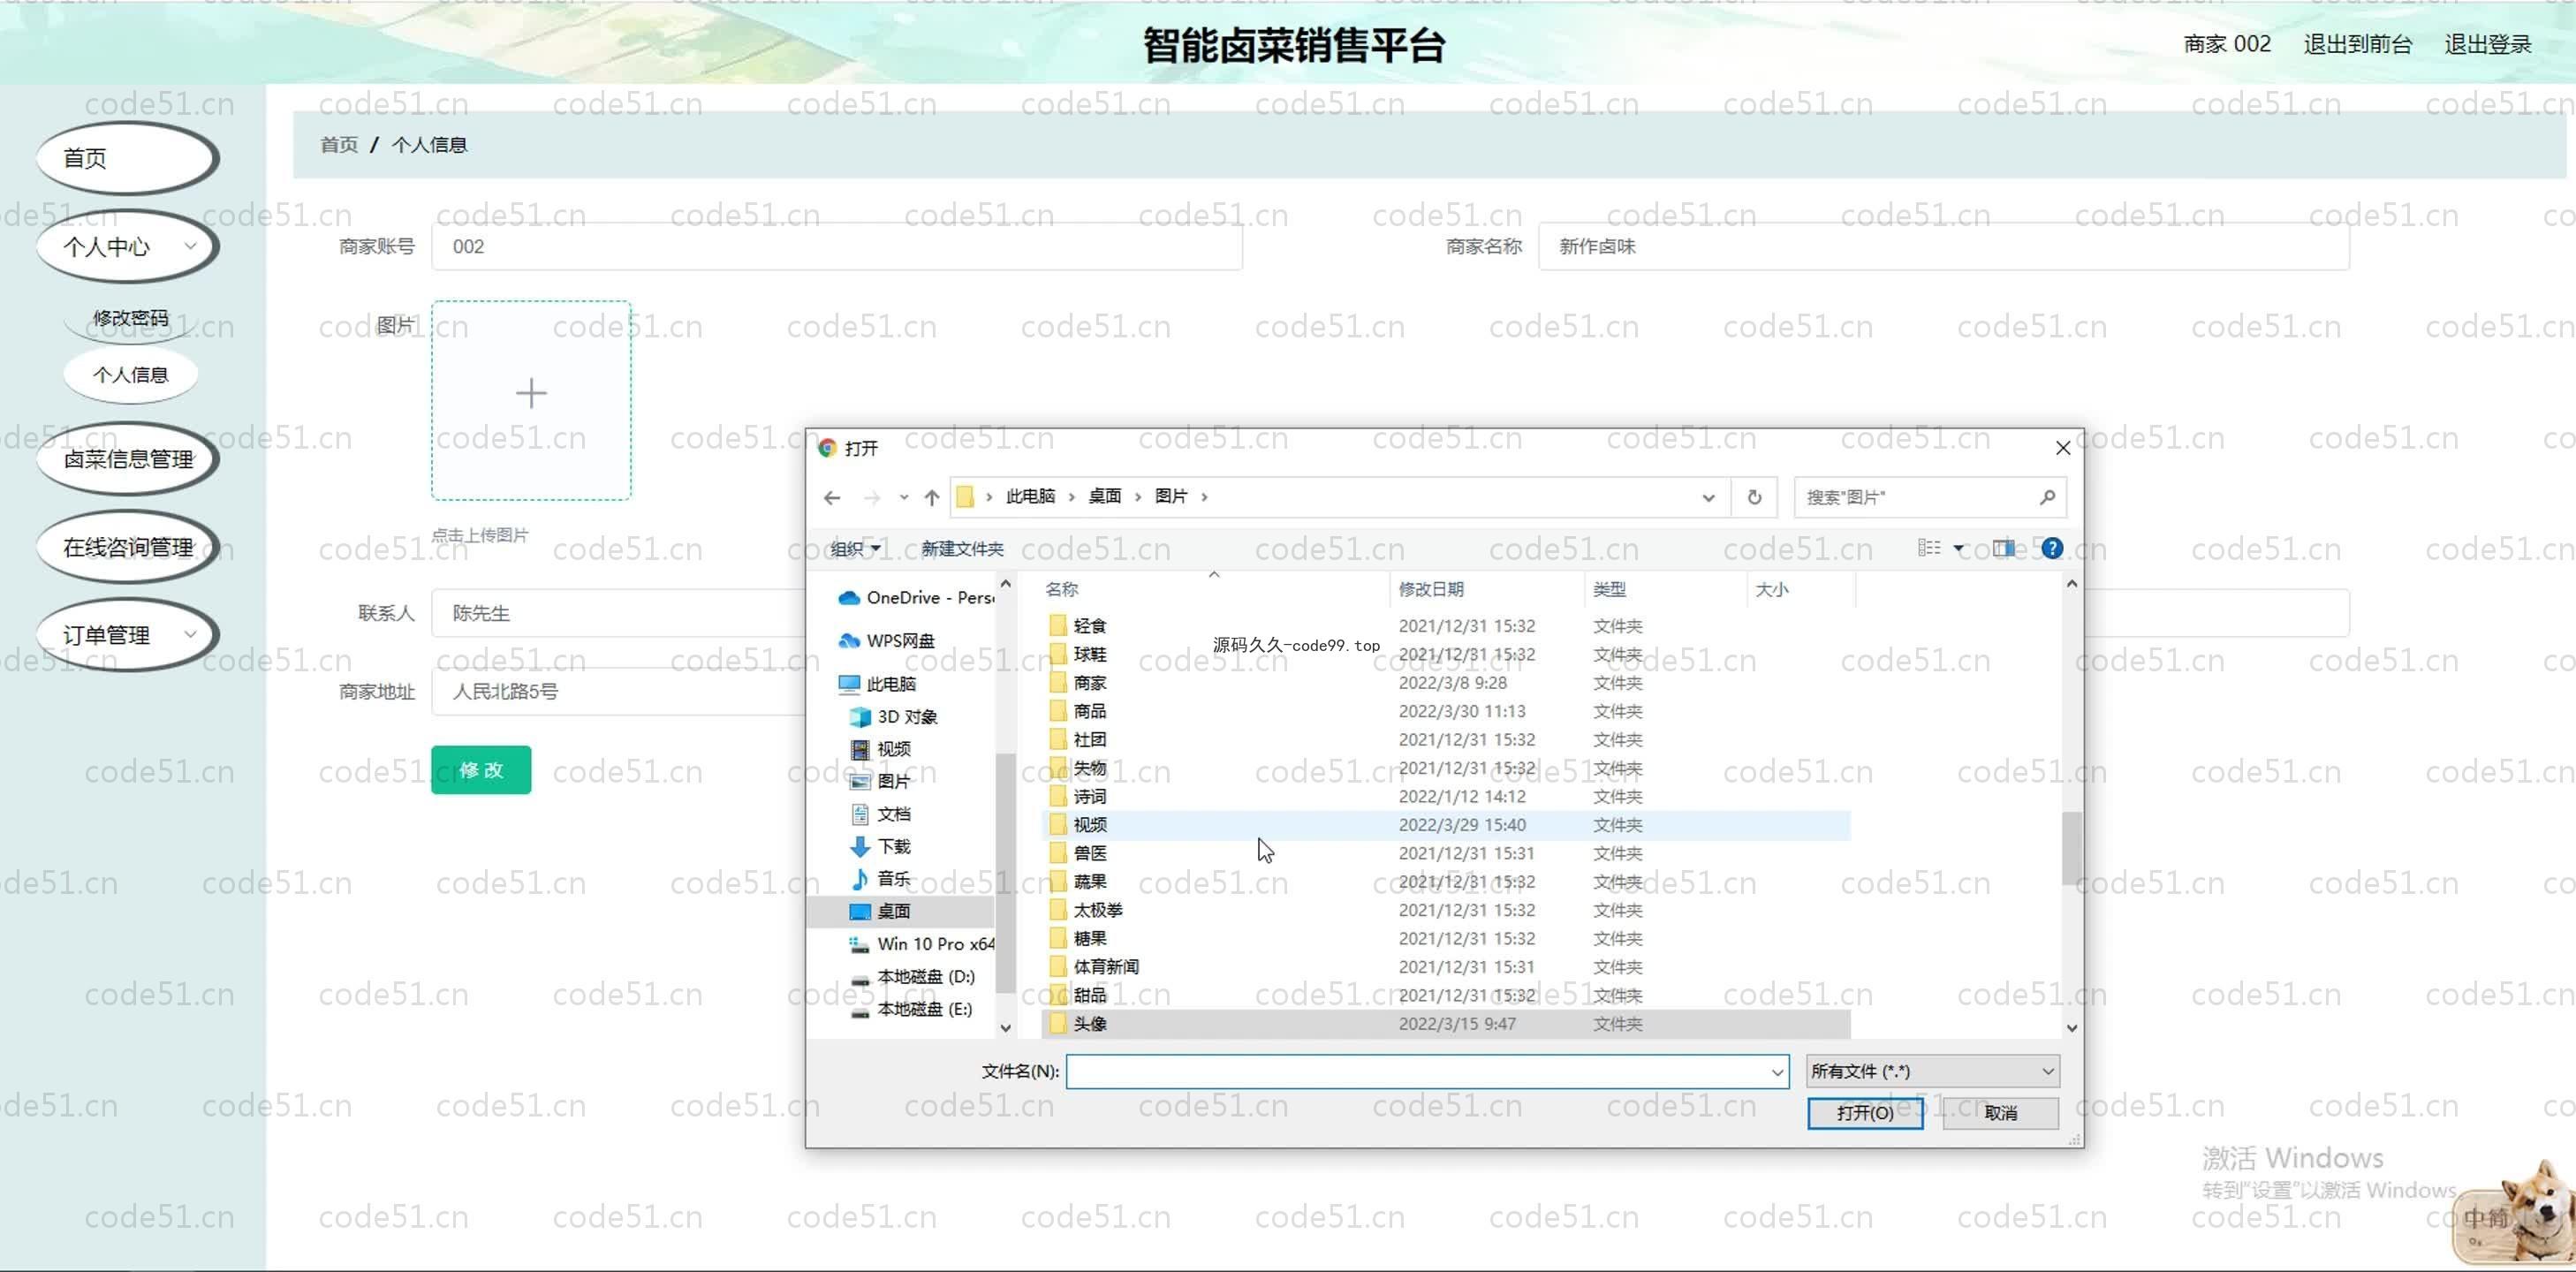The image size is (2576, 1272).
Task: Open 个人信息 in the sidebar
Action: point(130,374)
